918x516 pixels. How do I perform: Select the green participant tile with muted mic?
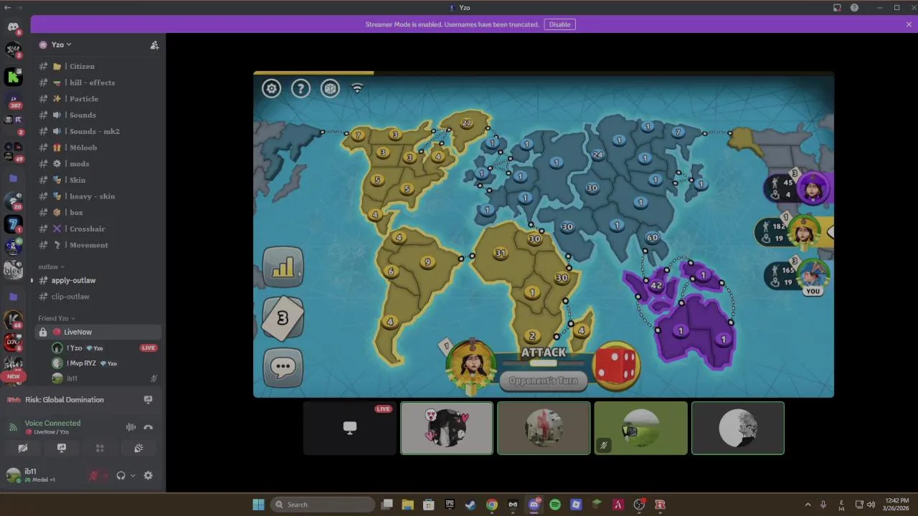pos(640,428)
